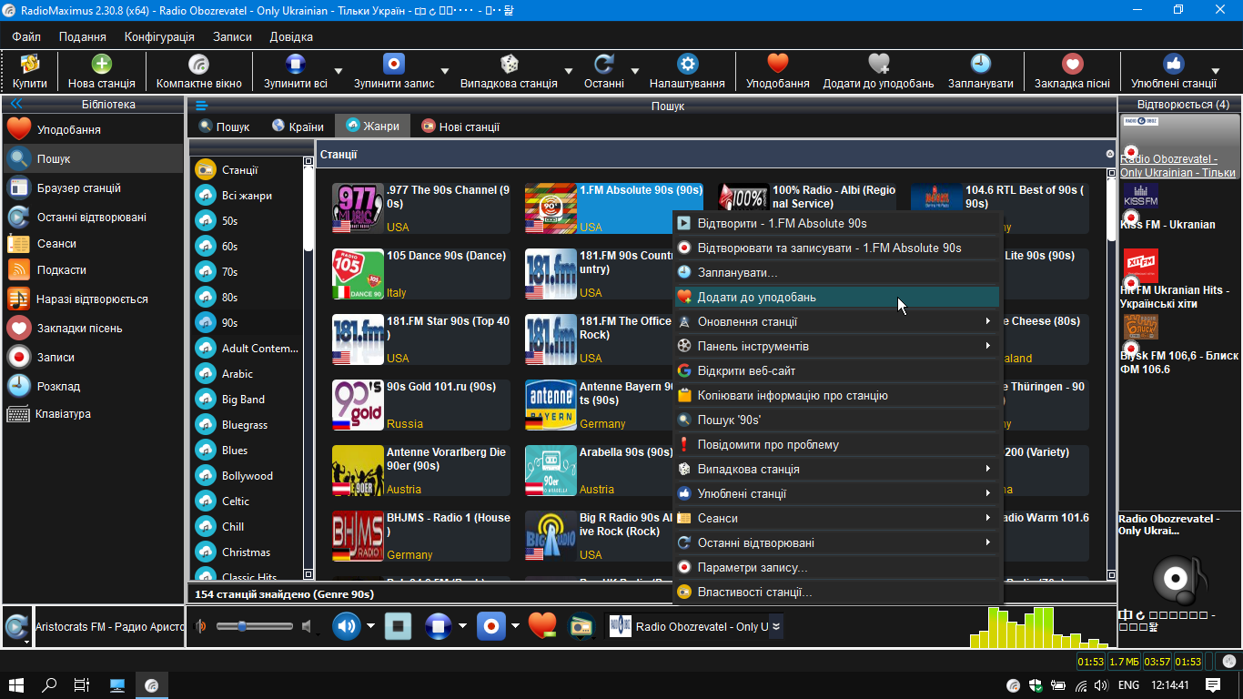Open Закладки пісень in sidebar
This screenshot has height=699, width=1243.
(93, 328)
